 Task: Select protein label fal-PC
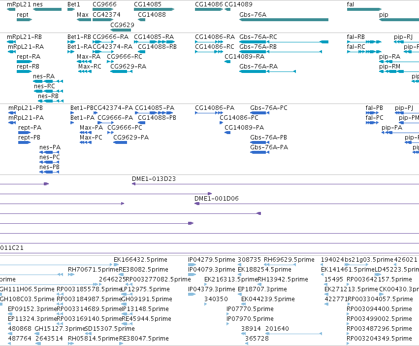point(374,118)
